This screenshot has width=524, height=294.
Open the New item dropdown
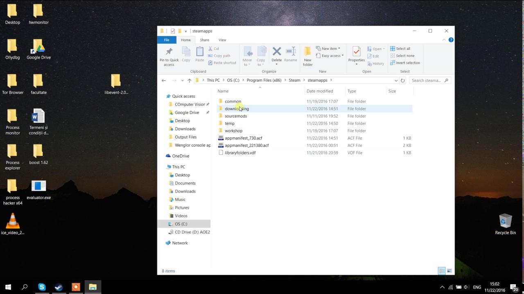(x=328, y=49)
